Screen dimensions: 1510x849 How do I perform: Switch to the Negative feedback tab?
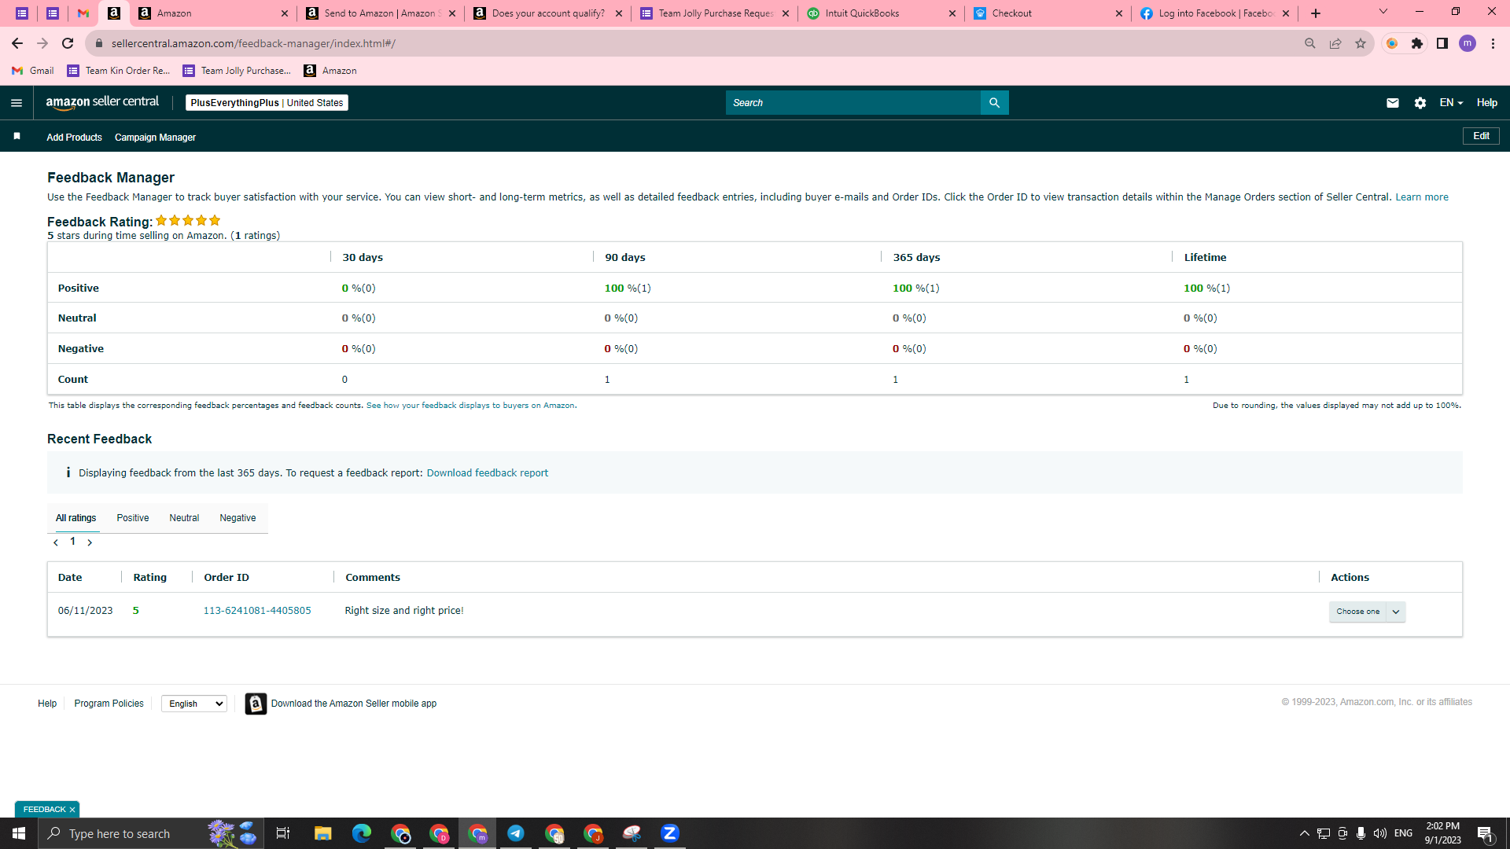[x=238, y=518]
